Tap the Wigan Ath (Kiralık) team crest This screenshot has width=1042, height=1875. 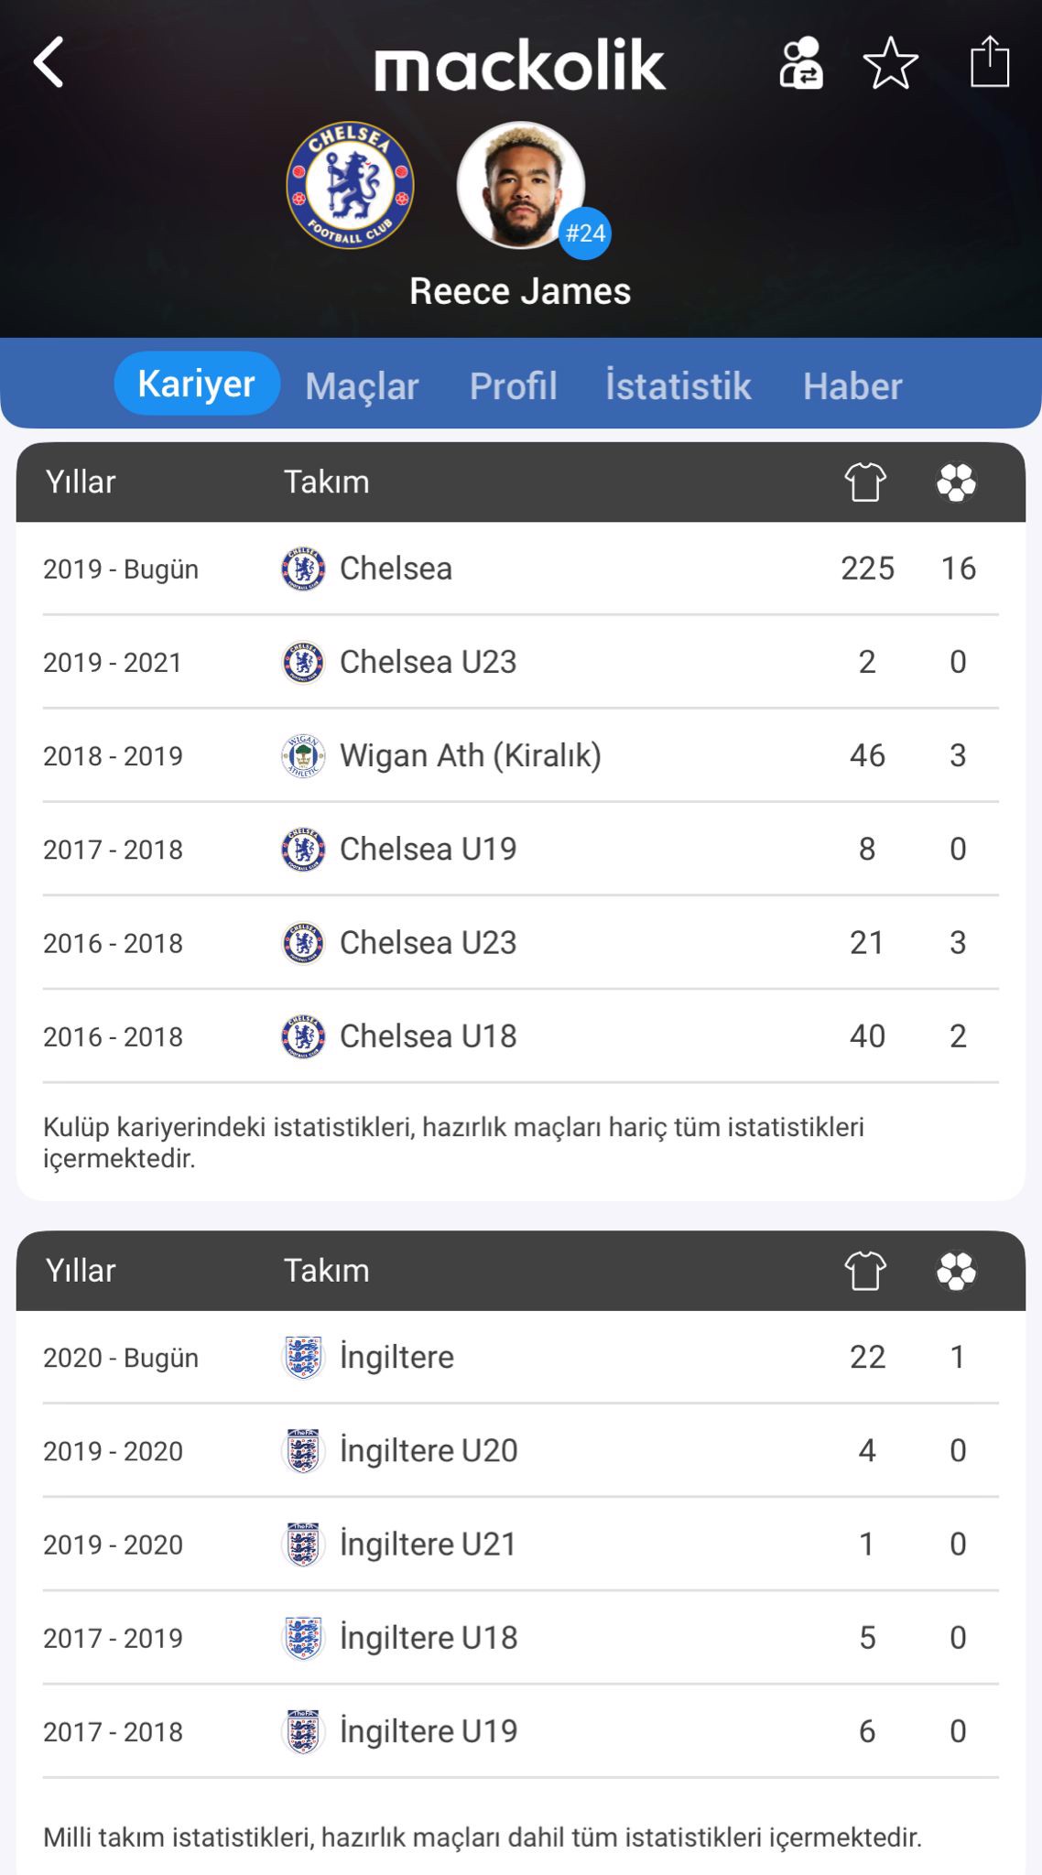pyautogui.click(x=303, y=756)
